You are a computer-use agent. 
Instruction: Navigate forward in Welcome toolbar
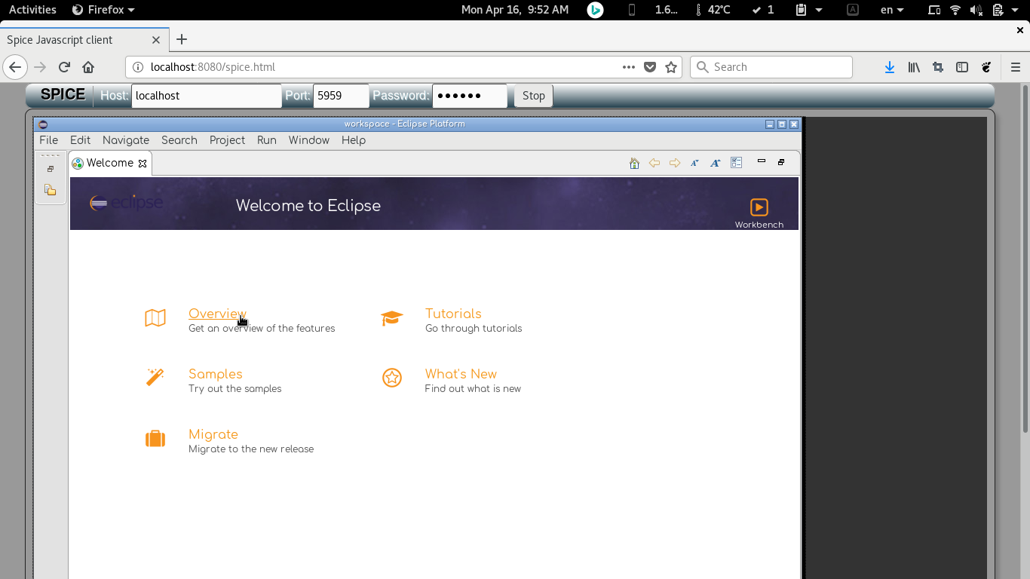[675, 163]
